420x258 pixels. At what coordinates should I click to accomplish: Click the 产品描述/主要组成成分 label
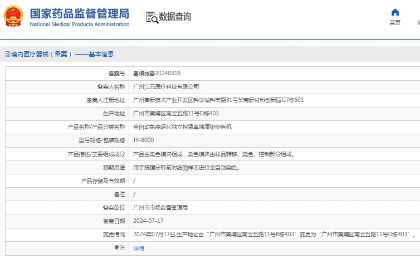[x=96, y=154]
